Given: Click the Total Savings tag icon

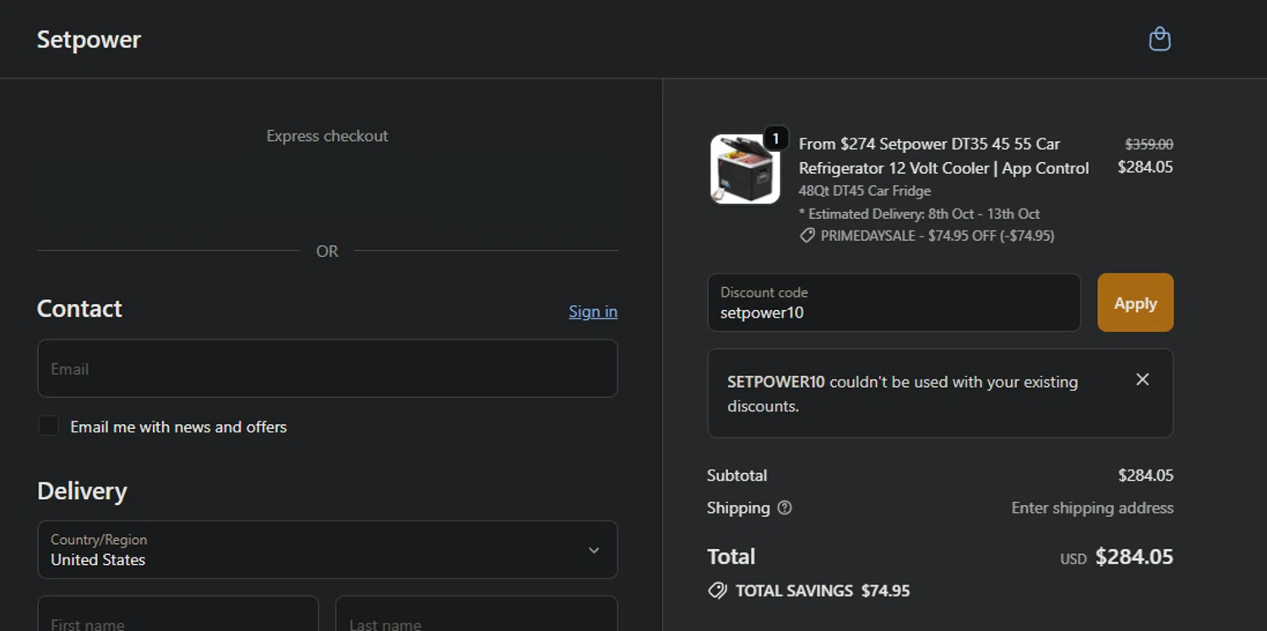Looking at the screenshot, I should [x=717, y=590].
